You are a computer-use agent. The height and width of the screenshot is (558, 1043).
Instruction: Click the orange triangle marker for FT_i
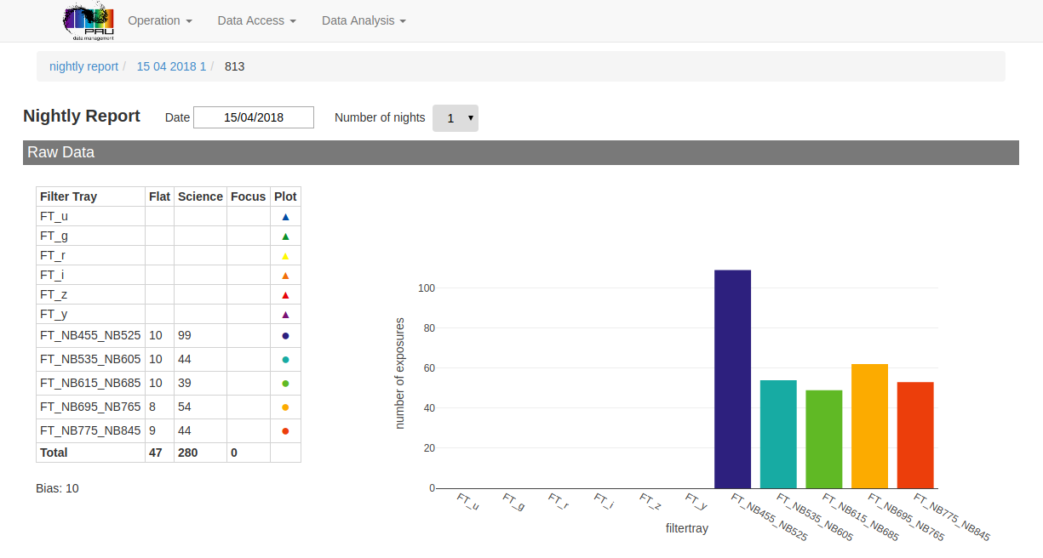click(285, 276)
